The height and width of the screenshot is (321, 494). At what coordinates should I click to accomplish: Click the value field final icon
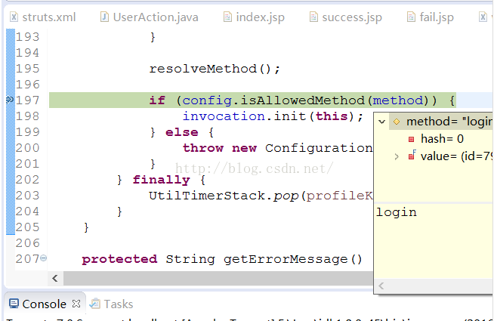tap(412, 155)
